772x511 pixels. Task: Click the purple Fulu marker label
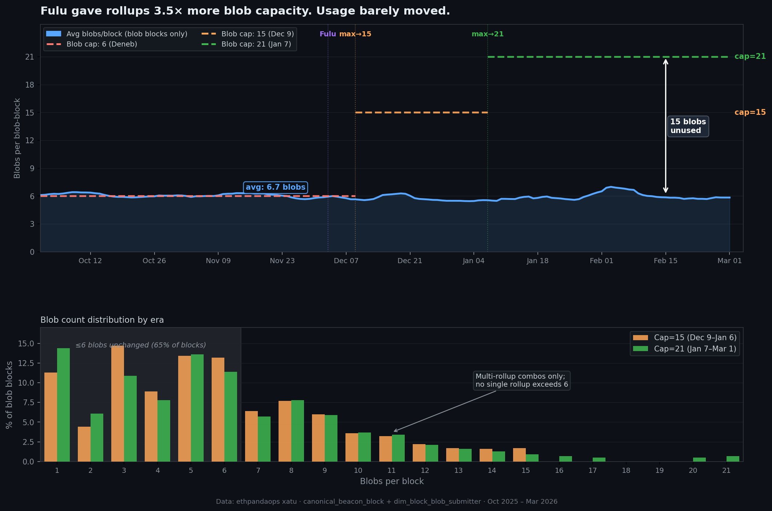(328, 34)
